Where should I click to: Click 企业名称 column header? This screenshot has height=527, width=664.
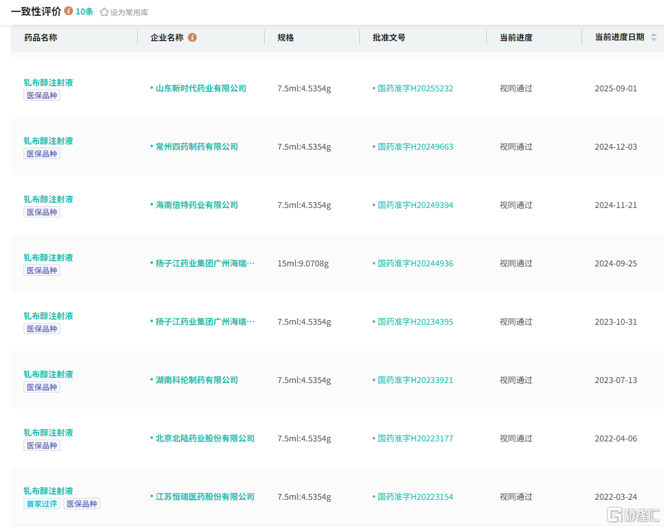pos(167,37)
